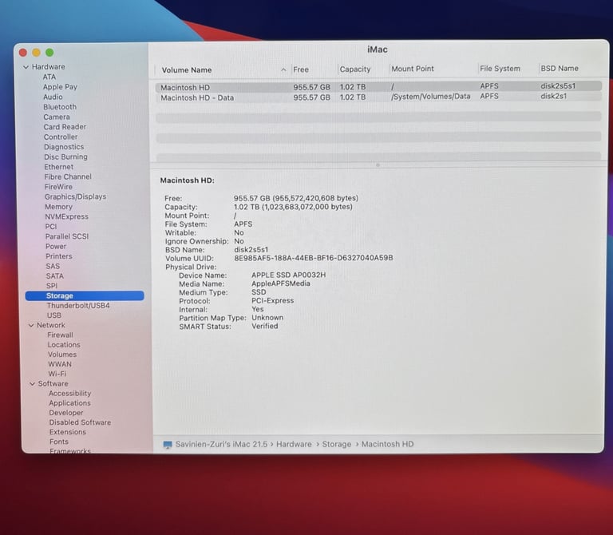Click the yellow minimize window button
The image size is (613, 535).
click(x=37, y=53)
